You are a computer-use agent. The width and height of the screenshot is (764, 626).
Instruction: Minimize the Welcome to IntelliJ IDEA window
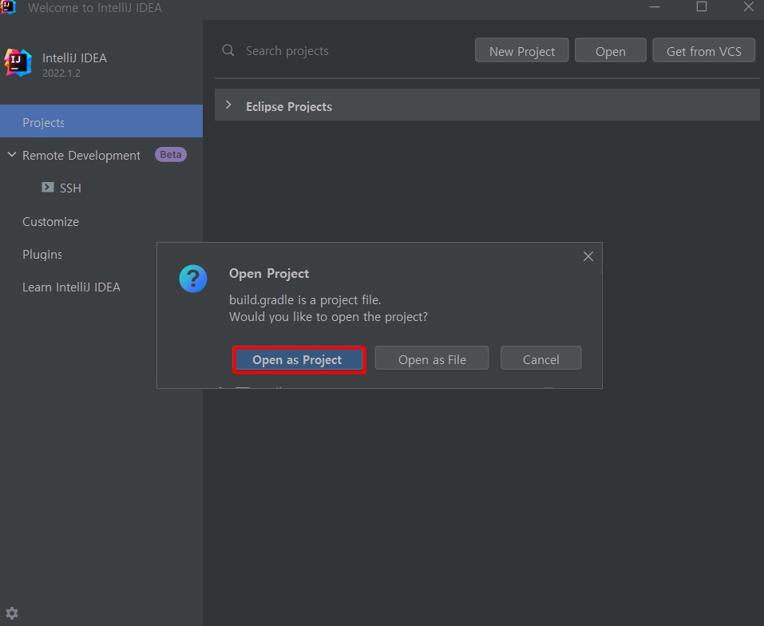click(x=655, y=7)
